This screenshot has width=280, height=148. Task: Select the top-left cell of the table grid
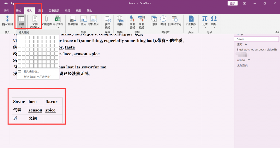[20, 37]
